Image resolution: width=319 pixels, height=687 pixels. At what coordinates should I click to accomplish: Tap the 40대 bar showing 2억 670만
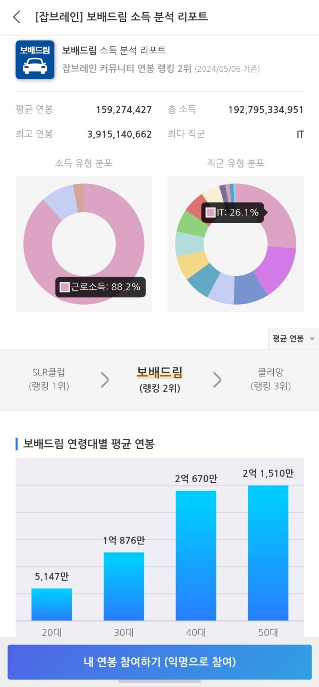click(x=196, y=556)
